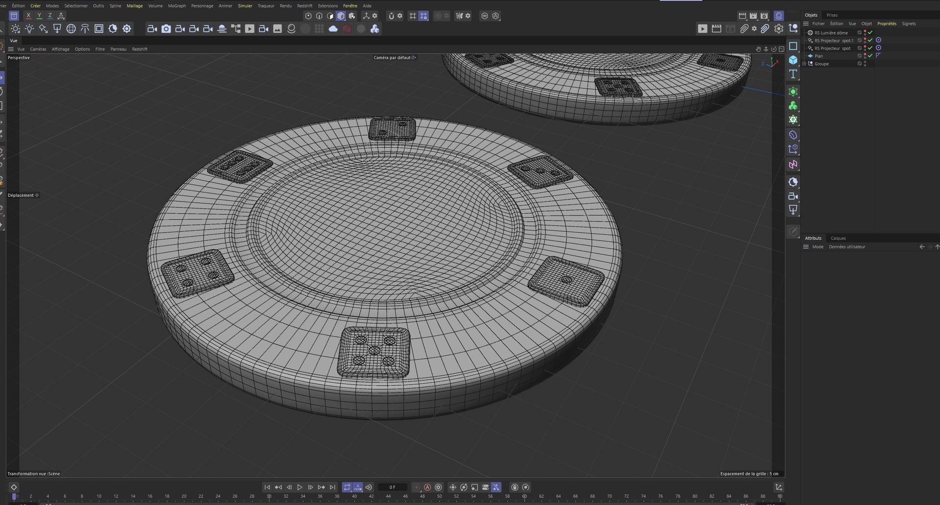The width and height of the screenshot is (940, 505).
Task: Switch to the Prises tab
Action: (832, 15)
